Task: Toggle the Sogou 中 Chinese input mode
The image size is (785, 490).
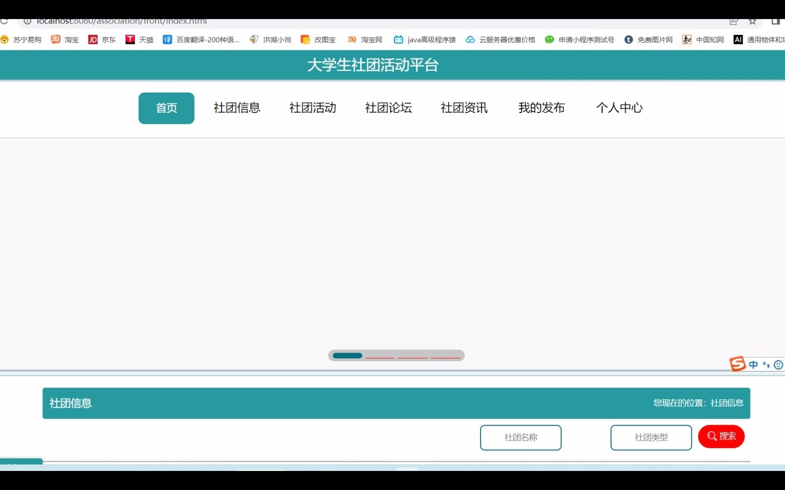Action: pyautogui.click(x=753, y=365)
